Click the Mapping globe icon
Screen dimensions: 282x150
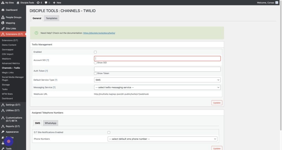pos(3,23)
